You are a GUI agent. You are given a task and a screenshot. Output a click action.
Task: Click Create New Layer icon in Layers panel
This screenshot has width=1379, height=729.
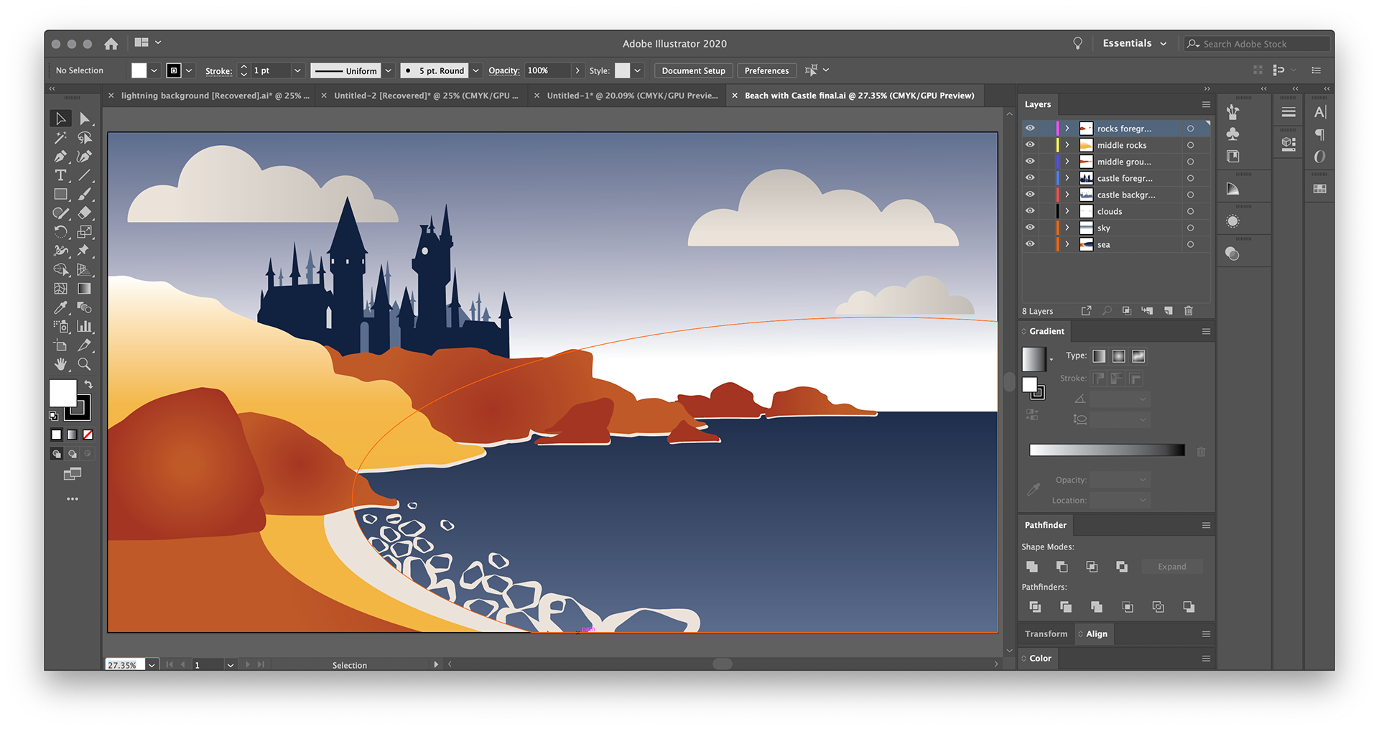[x=1169, y=310]
